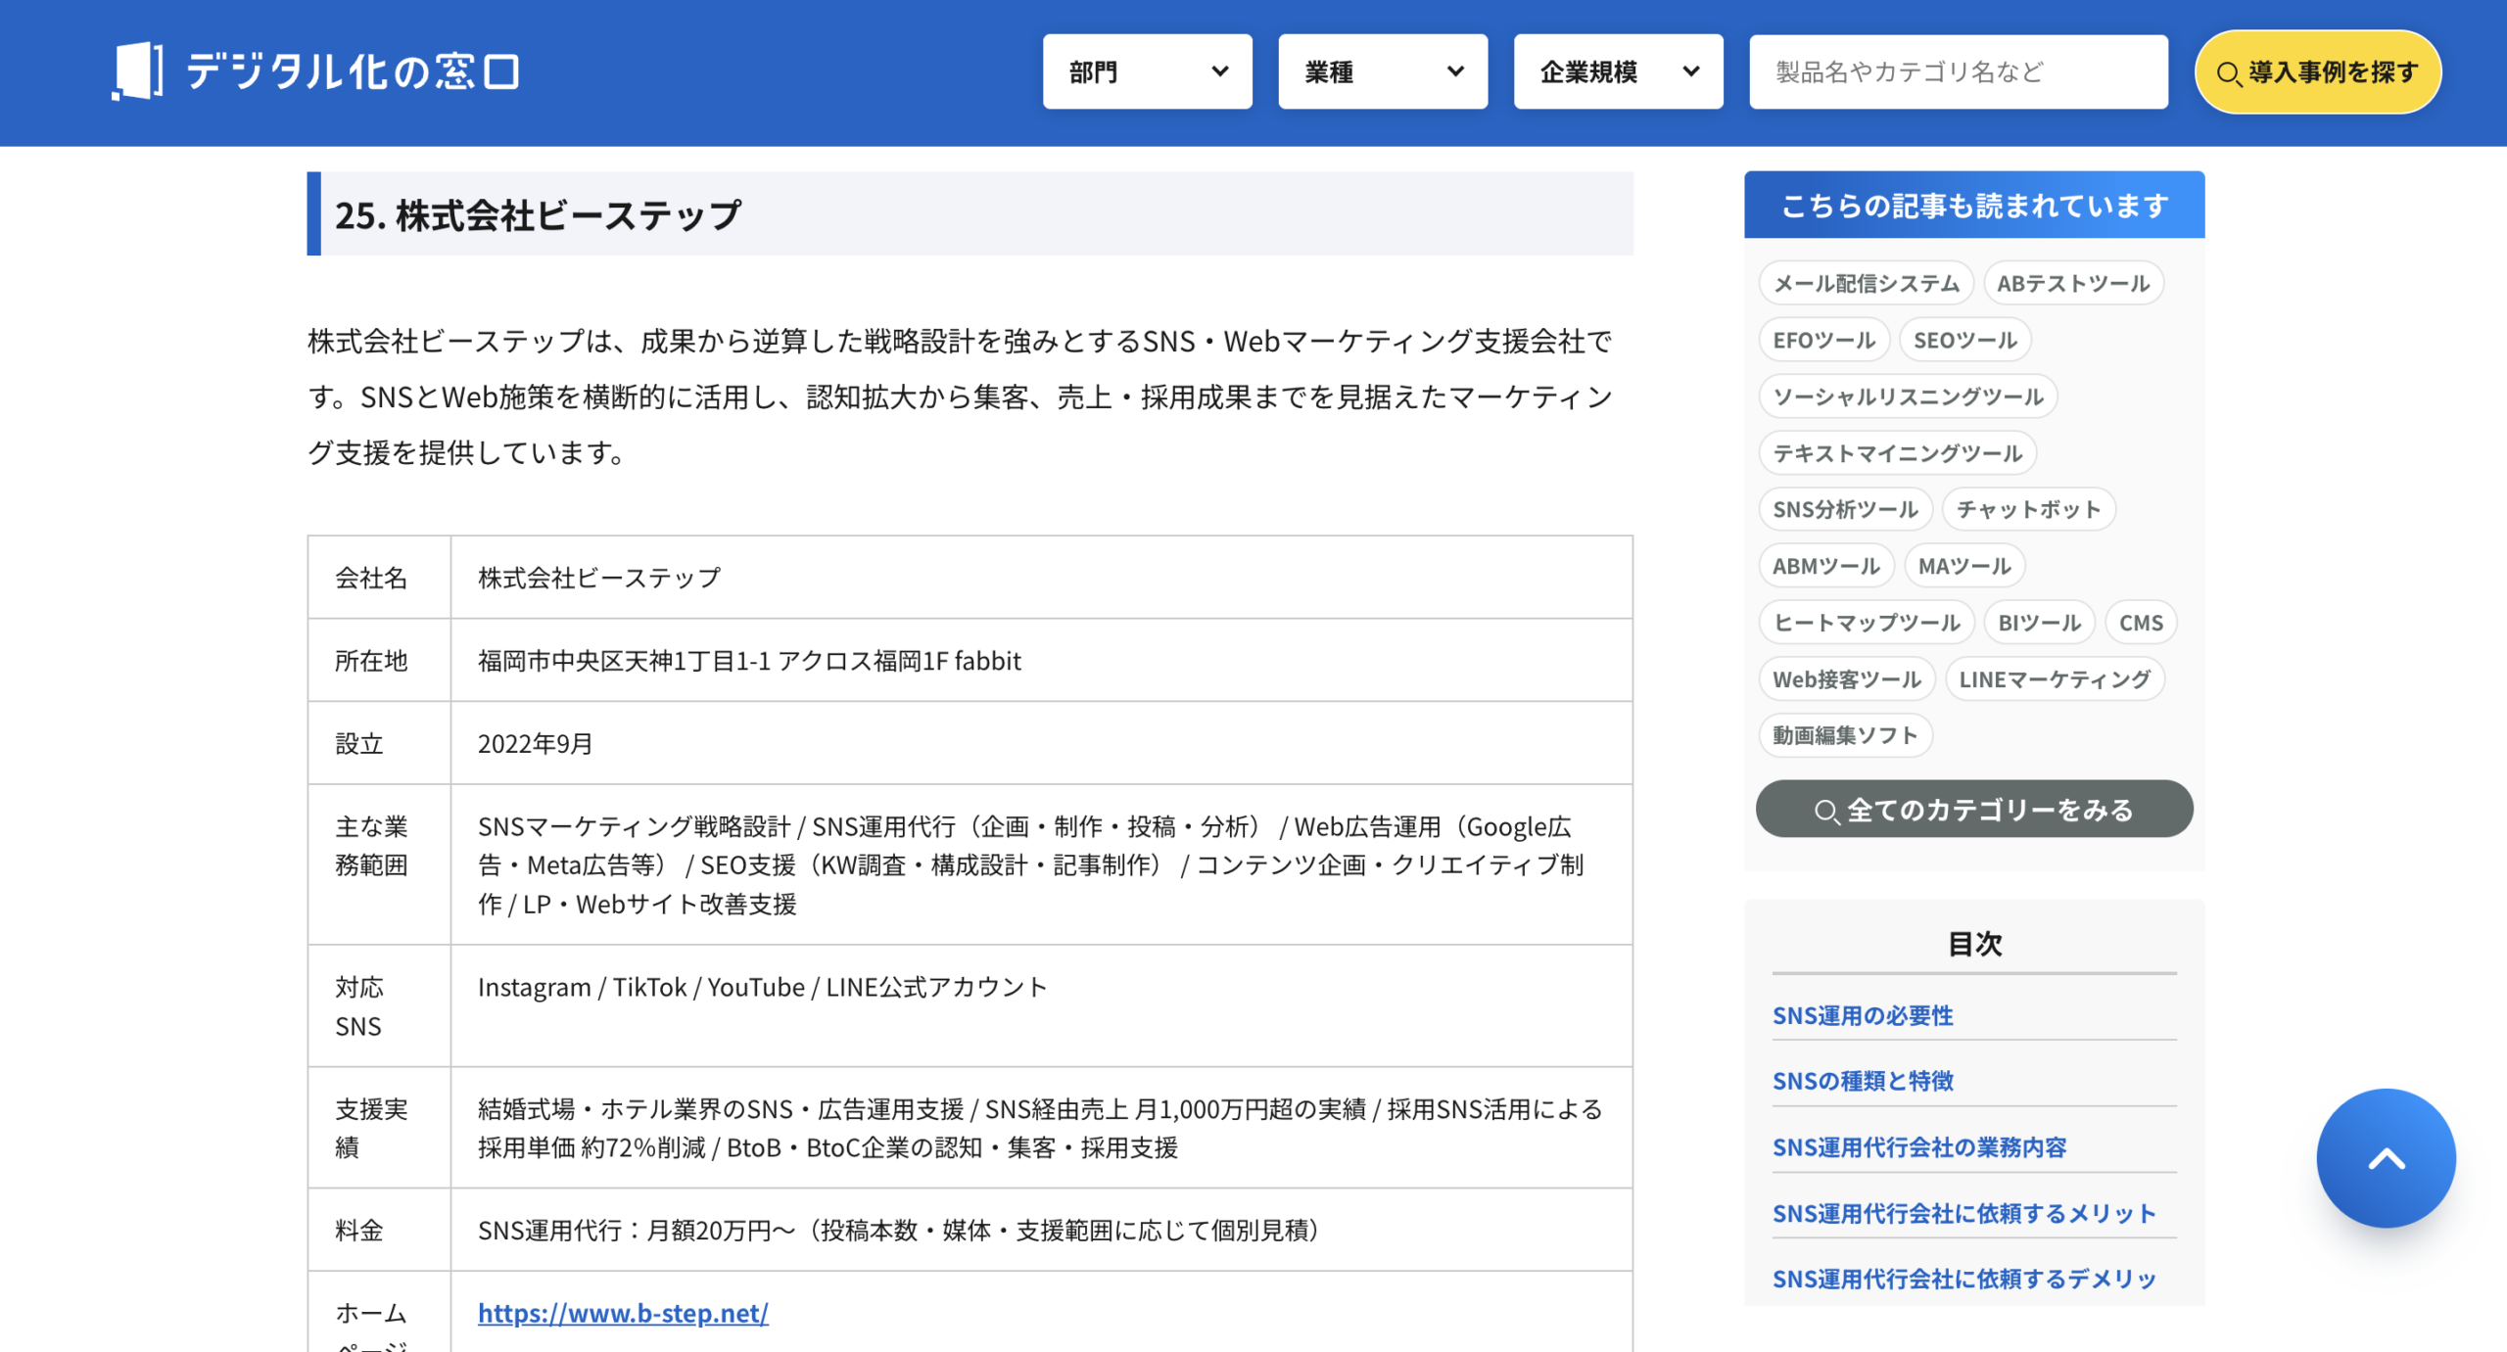Choose the チャットボット tag
Viewport: 2507px width, 1352px height.
[x=2028, y=509]
